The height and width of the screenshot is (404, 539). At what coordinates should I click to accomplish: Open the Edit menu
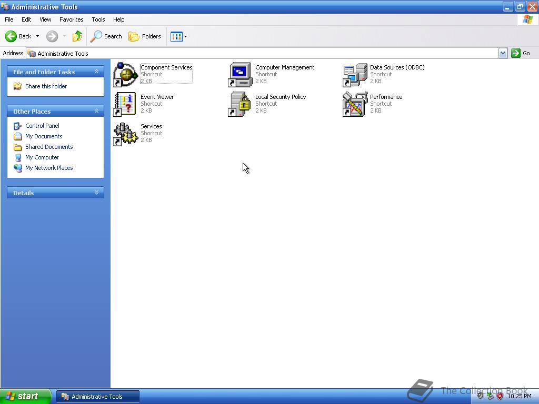point(26,19)
